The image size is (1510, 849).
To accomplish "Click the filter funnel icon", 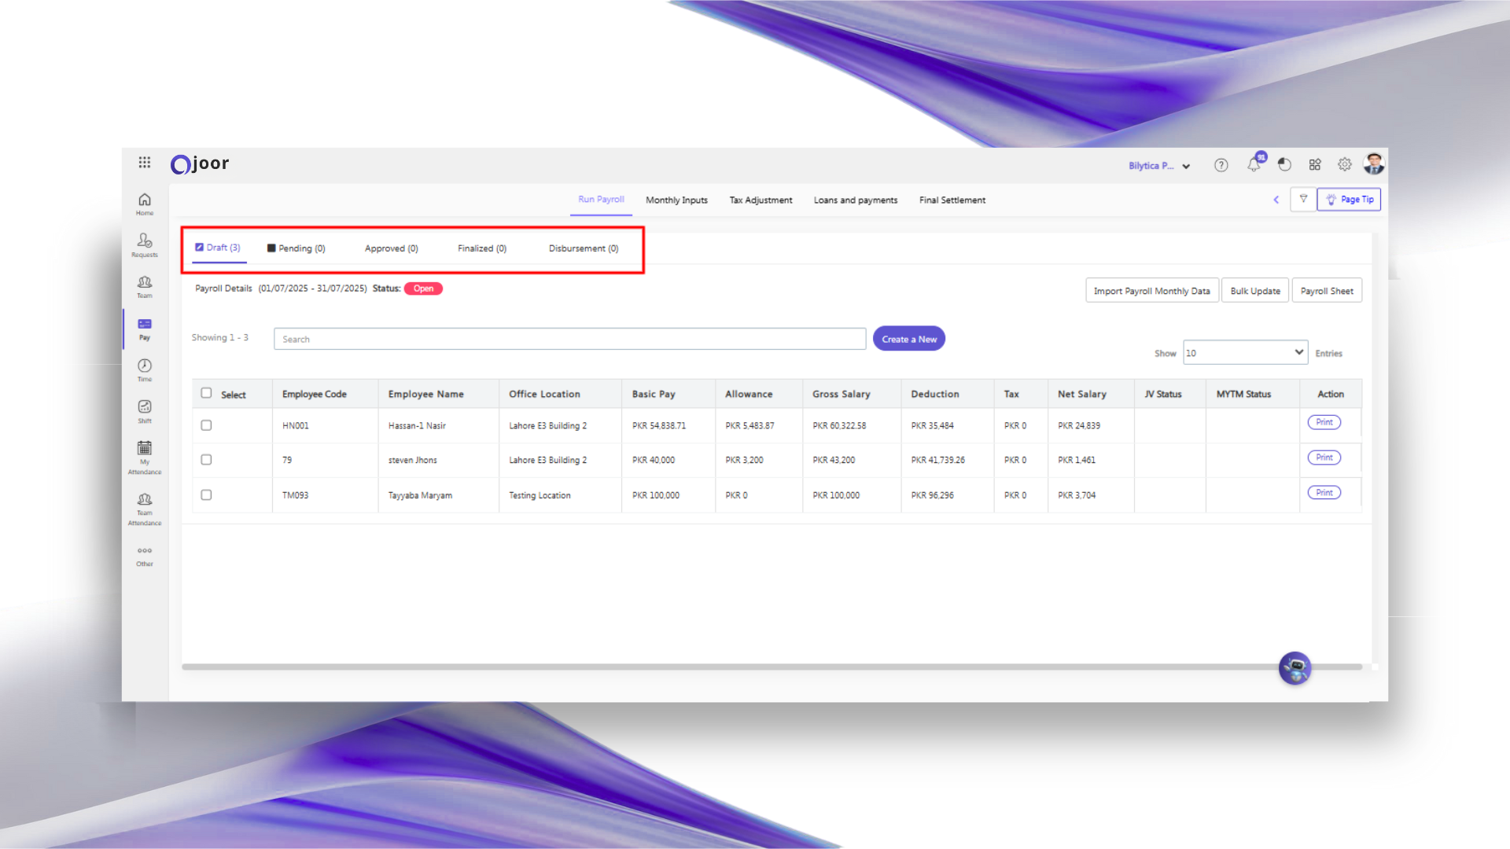I will (x=1303, y=200).
